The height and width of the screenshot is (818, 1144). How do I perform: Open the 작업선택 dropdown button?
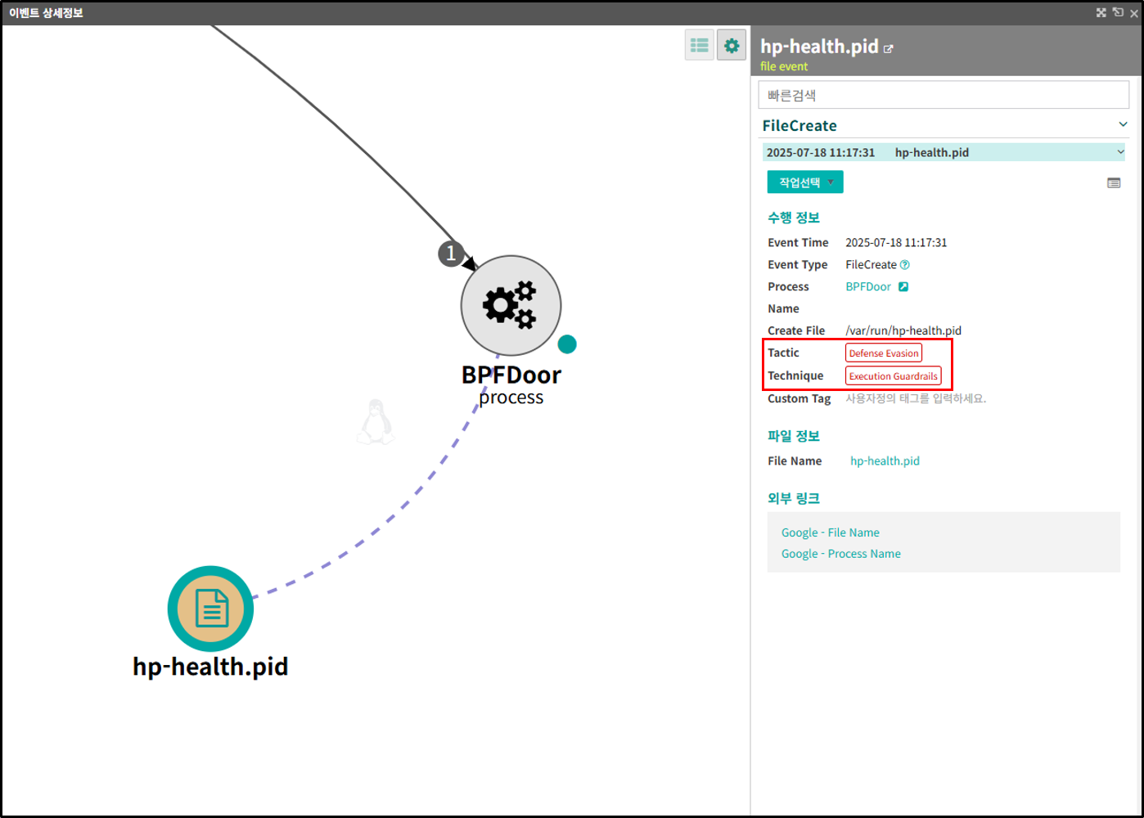coord(805,182)
